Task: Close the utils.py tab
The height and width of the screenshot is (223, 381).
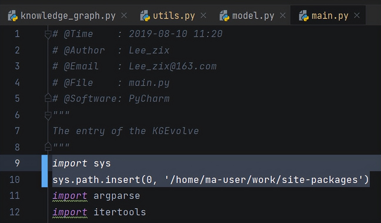Action: (x=203, y=16)
